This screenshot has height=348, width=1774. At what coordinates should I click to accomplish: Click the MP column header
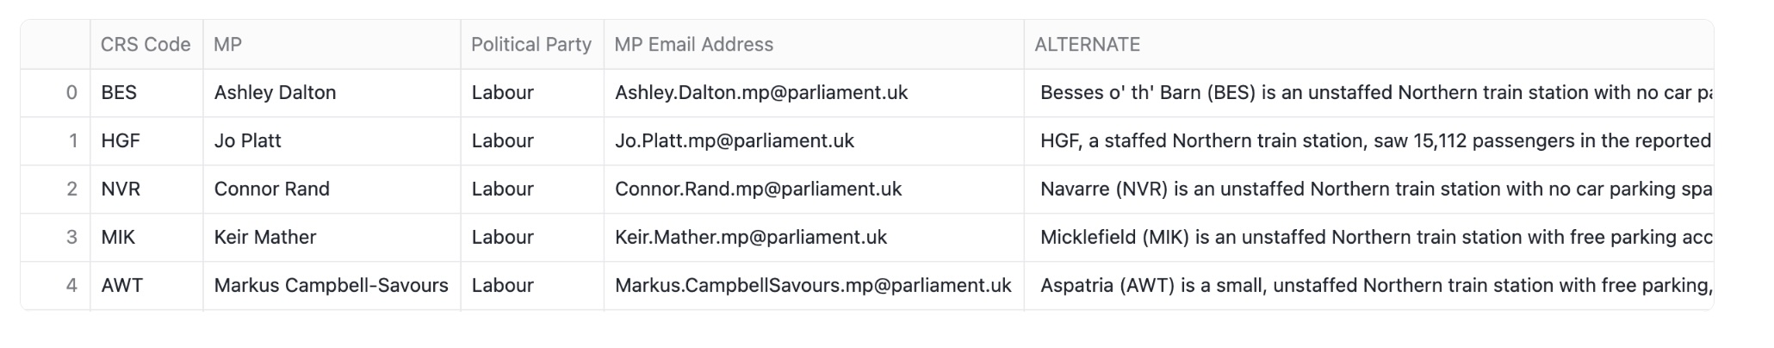[228, 45]
